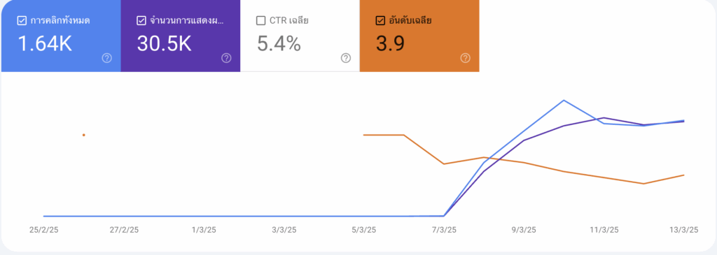Click help icon on average CTR card
This screenshot has width=717, height=255.
click(346, 58)
